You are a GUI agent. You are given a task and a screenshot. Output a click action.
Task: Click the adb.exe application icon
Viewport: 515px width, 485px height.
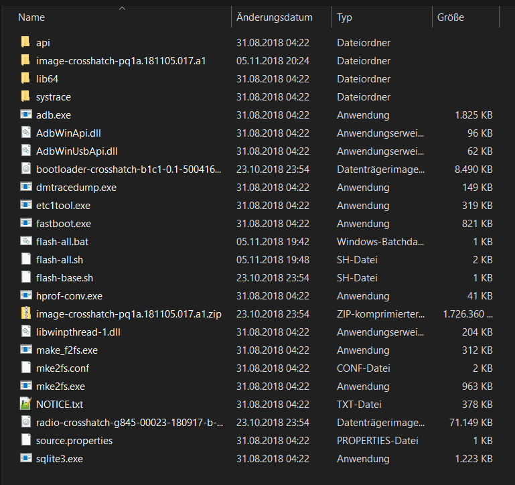pyautogui.click(x=26, y=115)
